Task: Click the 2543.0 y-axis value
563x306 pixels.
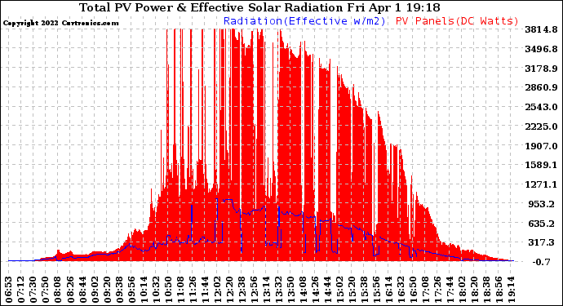Action: coord(541,107)
